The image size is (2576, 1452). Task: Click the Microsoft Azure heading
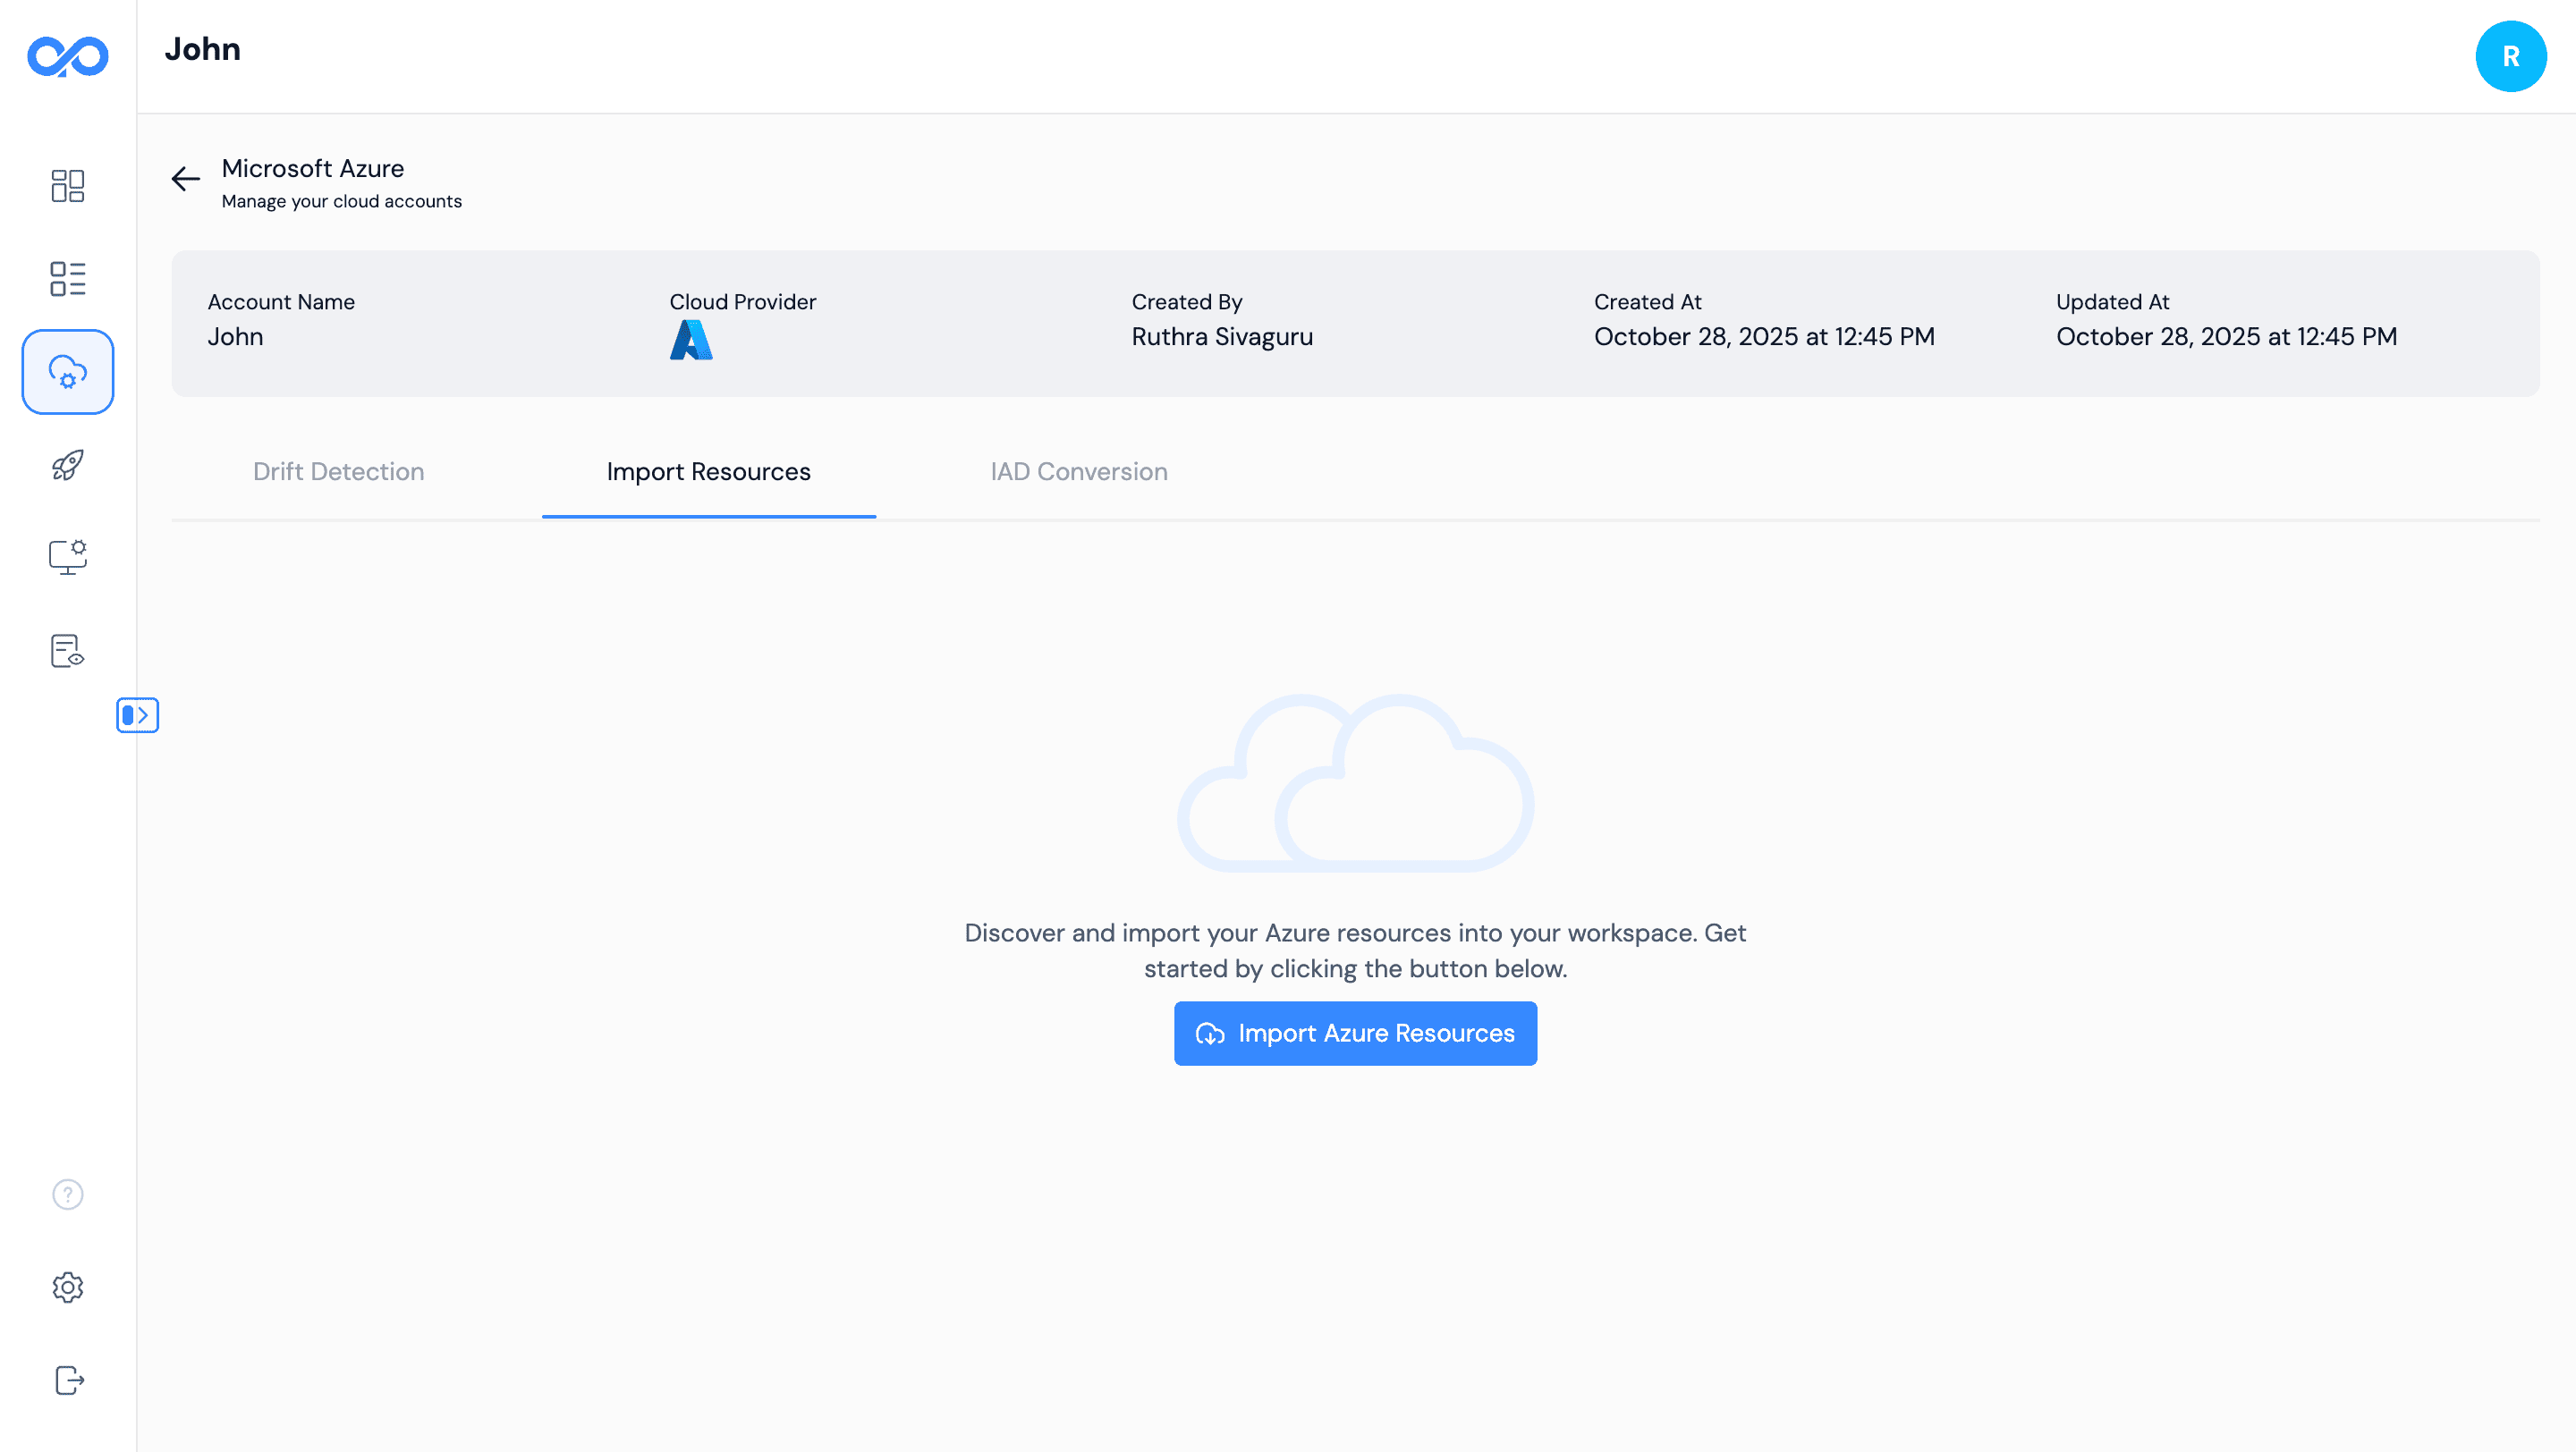point(313,168)
